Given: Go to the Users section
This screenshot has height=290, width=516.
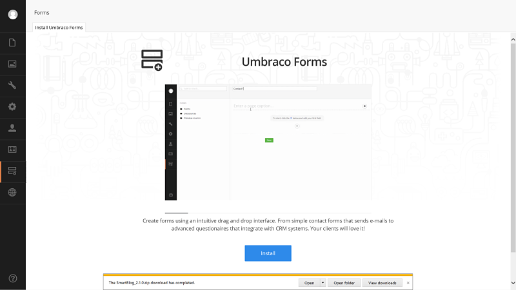Looking at the screenshot, I should [13, 128].
